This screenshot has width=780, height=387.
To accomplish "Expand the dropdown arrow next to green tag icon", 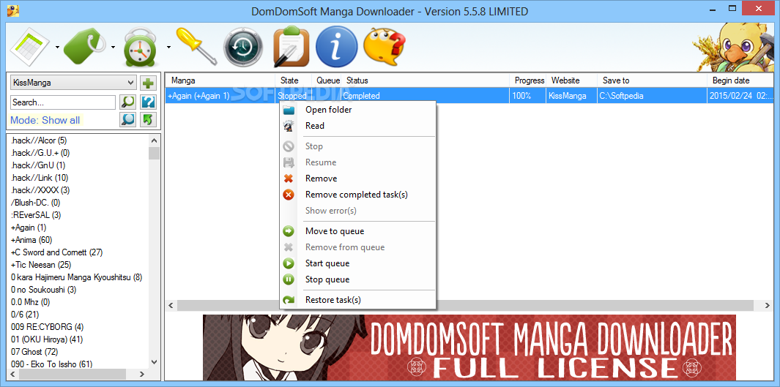I will 113,48.
